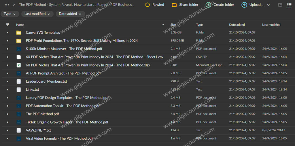The height and width of the screenshot is (146, 295).
Task: Toggle favourite dot for $100k Mindset Makeover
Action: [7, 49]
